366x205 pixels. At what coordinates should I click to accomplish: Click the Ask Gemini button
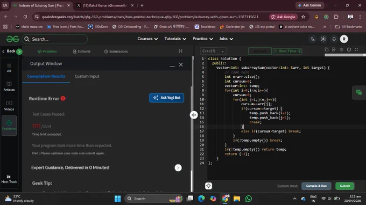click(310, 5)
